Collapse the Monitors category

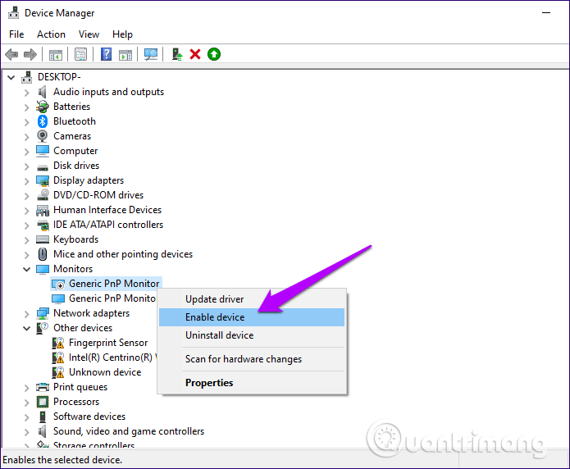26,270
